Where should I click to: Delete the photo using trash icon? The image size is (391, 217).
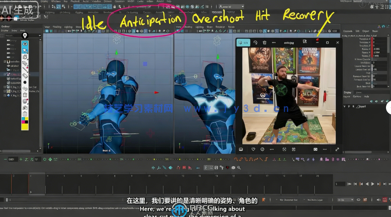264,43
